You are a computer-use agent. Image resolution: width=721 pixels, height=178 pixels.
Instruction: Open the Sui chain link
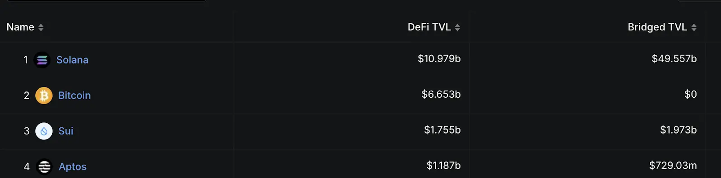click(66, 131)
